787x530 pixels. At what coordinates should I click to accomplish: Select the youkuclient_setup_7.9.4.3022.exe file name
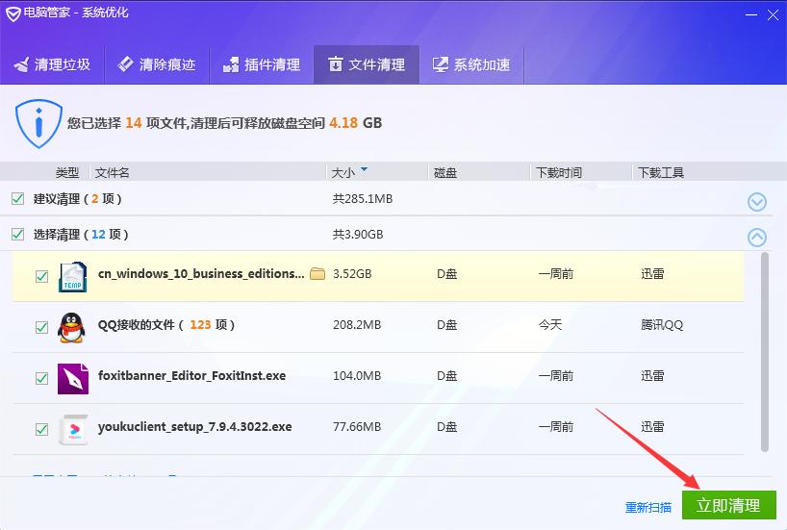point(194,427)
